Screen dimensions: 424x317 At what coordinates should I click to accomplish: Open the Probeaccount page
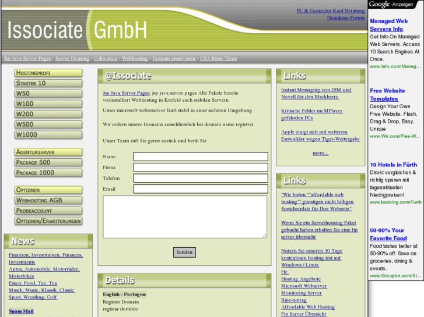click(x=48, y=211)
